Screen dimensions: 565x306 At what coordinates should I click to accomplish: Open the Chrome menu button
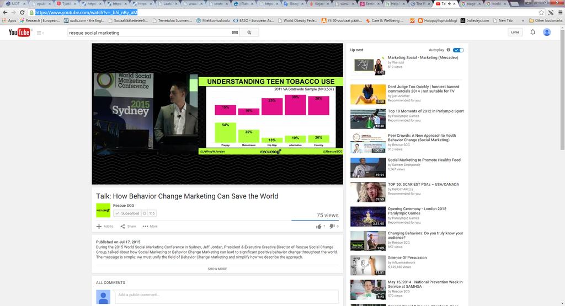tap(561, 13)
